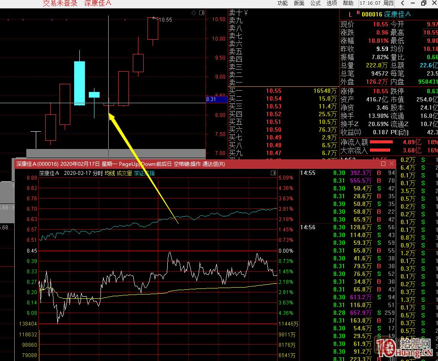Open the 公式 formula menu
This screenshot has width=438, height=361.
(x=315, y=3)
